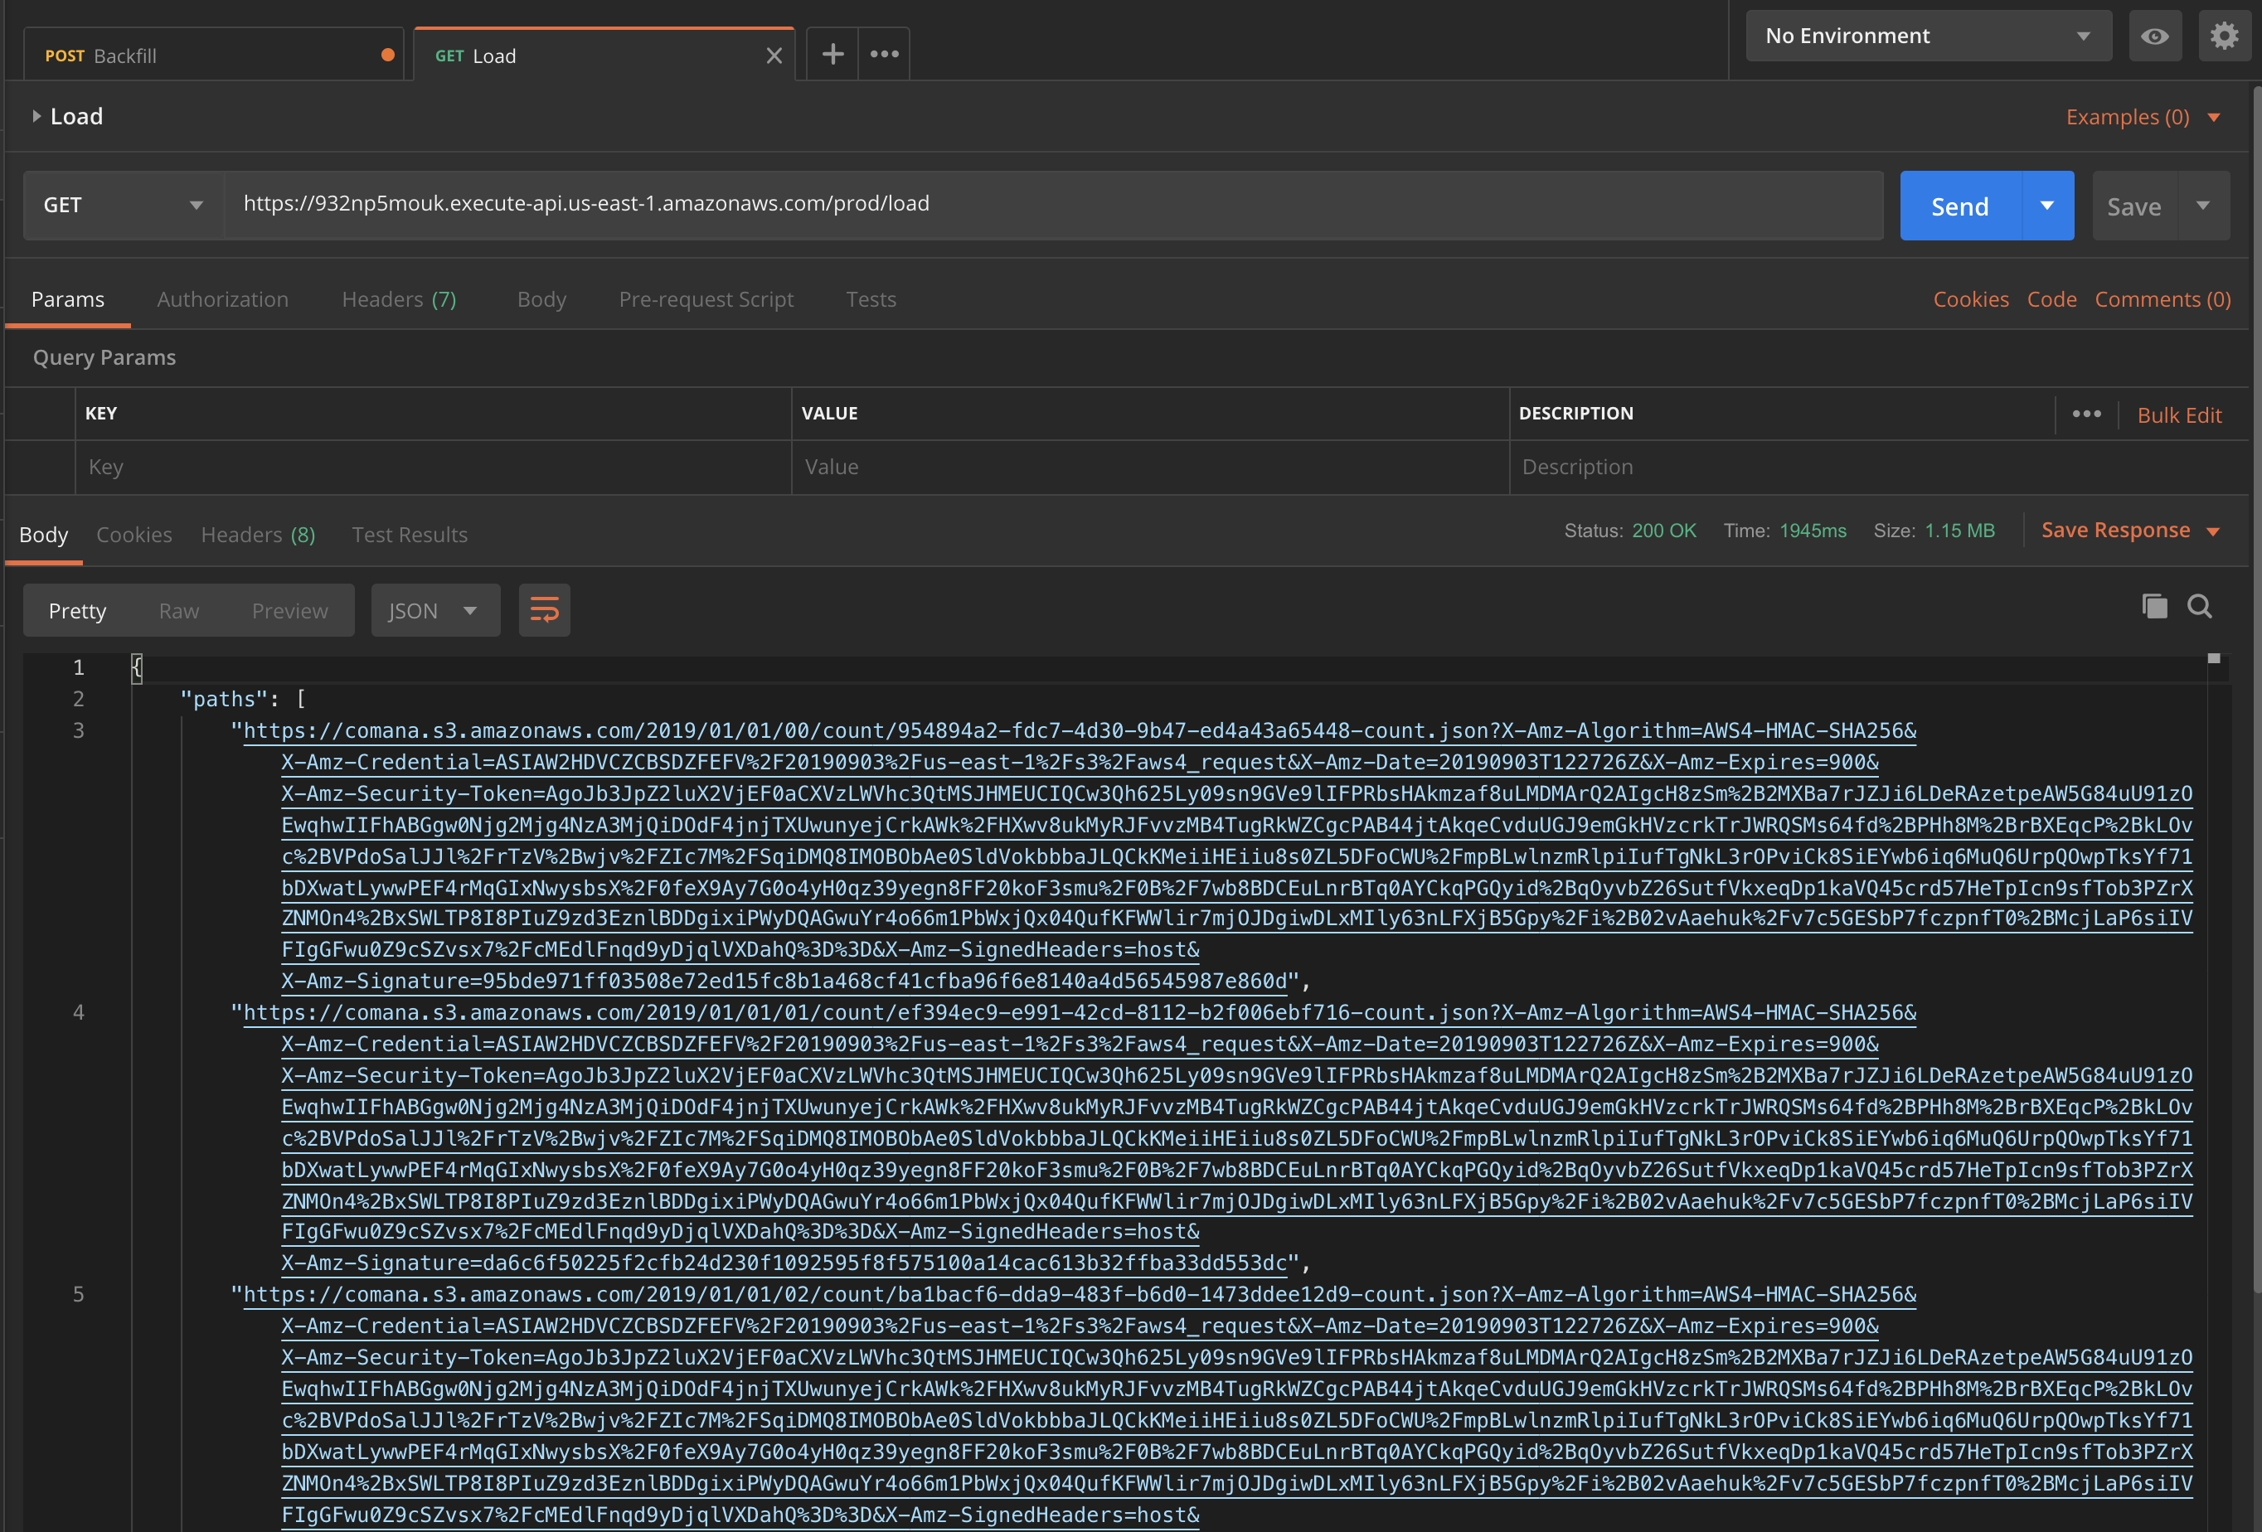Toggle the wrap lines icon in response
2262x1532 pixels.
click(544, 610)
